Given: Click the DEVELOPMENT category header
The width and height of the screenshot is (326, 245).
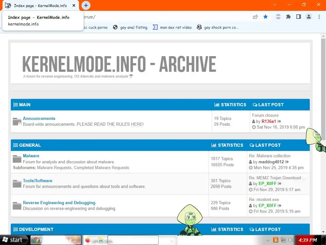Looking at the screenshot, I should coord(36,229).
